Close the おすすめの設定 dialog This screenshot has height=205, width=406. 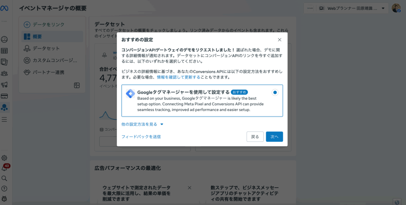tap(280, 39)
